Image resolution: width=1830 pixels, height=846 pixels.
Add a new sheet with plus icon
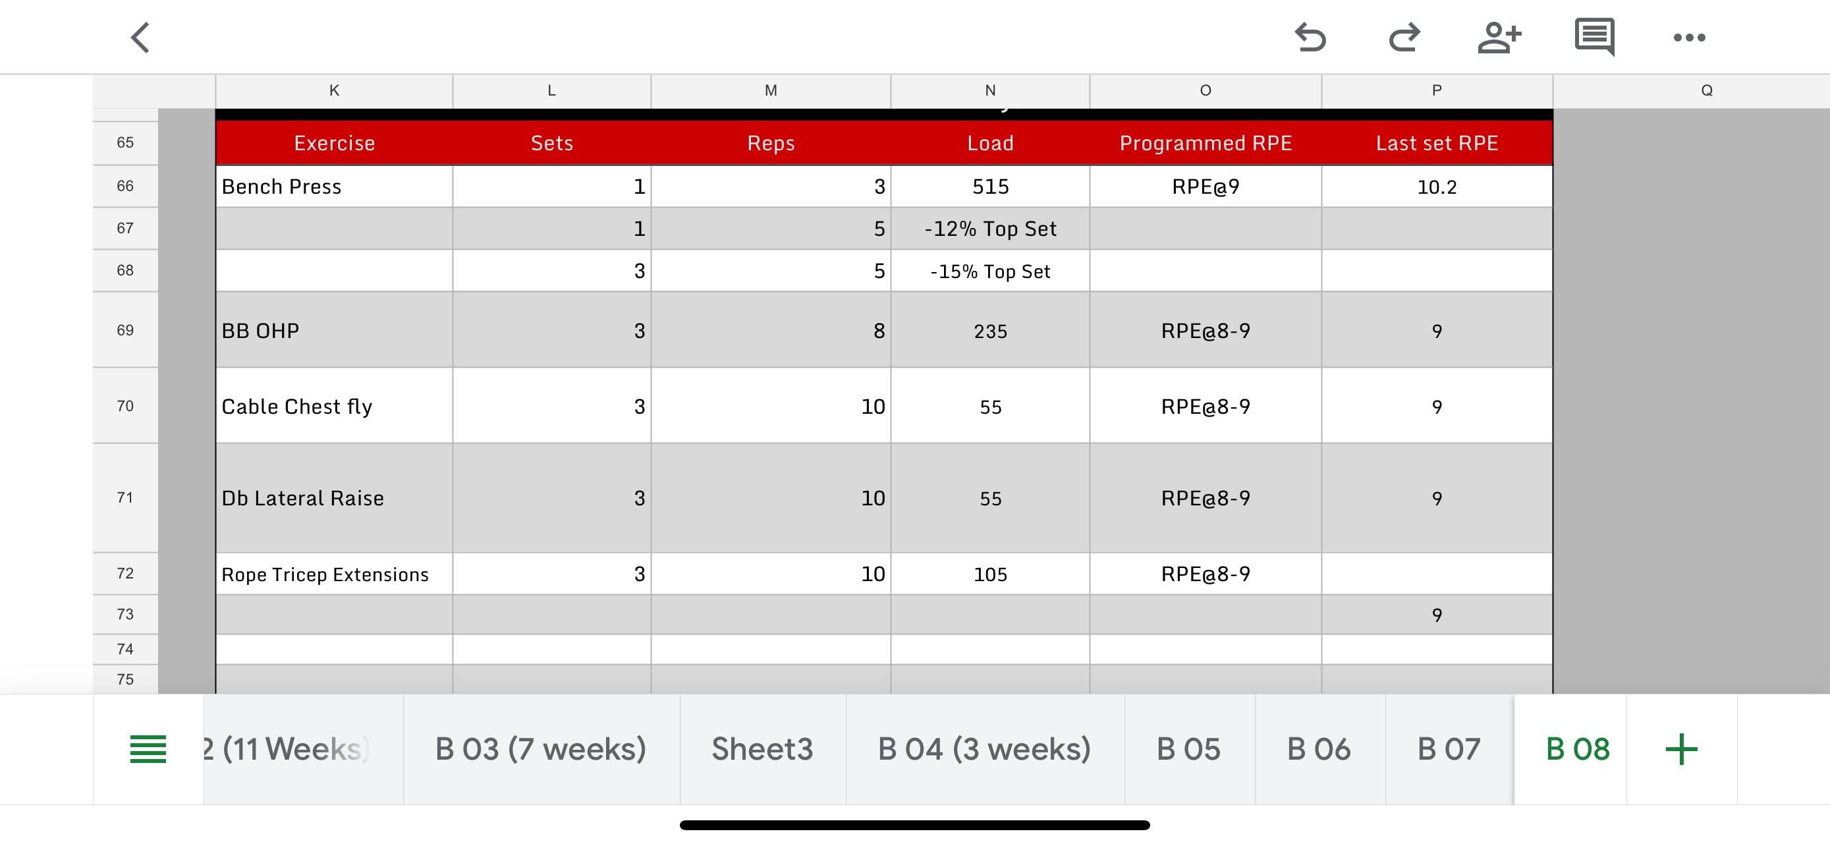pyautogui.click(x=1681, y=748)
